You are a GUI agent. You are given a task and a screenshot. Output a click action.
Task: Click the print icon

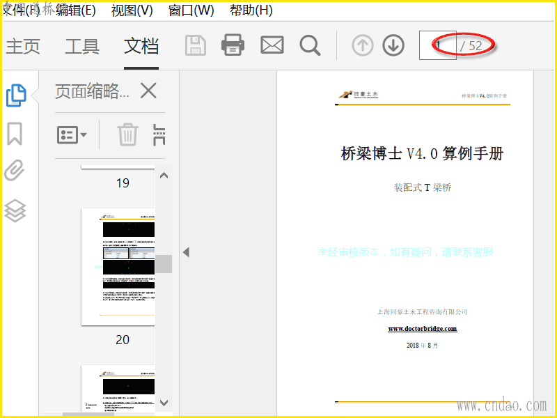(x=233, y=45)
